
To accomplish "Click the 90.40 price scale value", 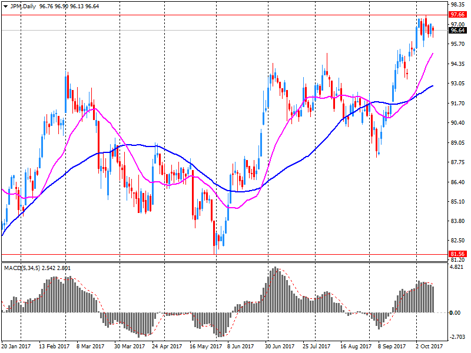I will (x=458, y=122).
